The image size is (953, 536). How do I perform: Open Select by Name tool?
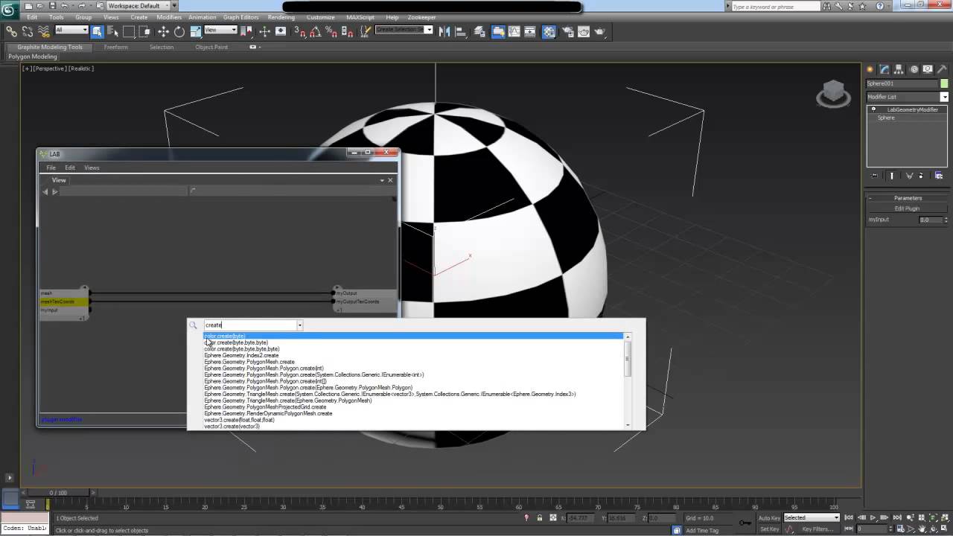113,31
